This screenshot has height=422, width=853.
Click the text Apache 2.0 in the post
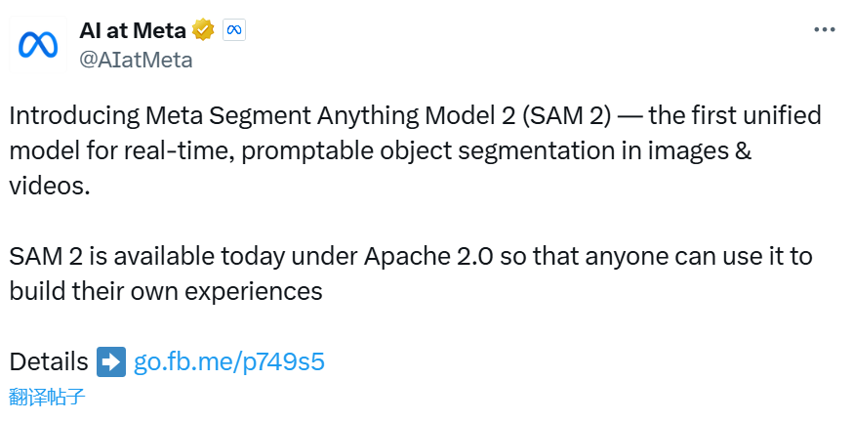click(x=428, y=256)
